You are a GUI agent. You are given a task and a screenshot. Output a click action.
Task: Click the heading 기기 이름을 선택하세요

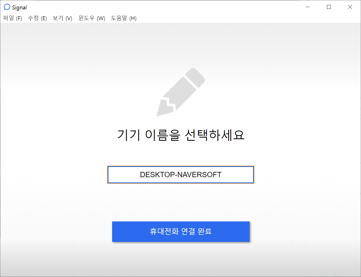tap(181, 135)
